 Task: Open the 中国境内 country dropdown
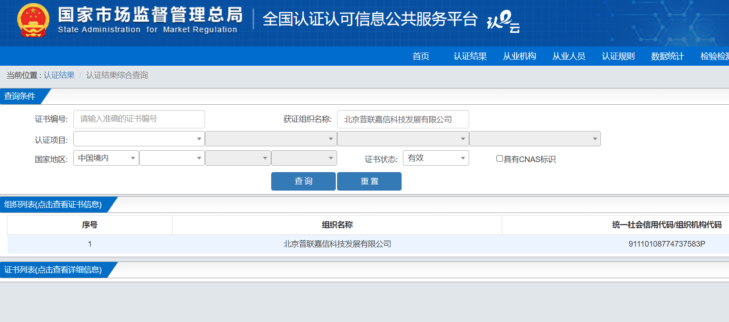coord(106,158)
